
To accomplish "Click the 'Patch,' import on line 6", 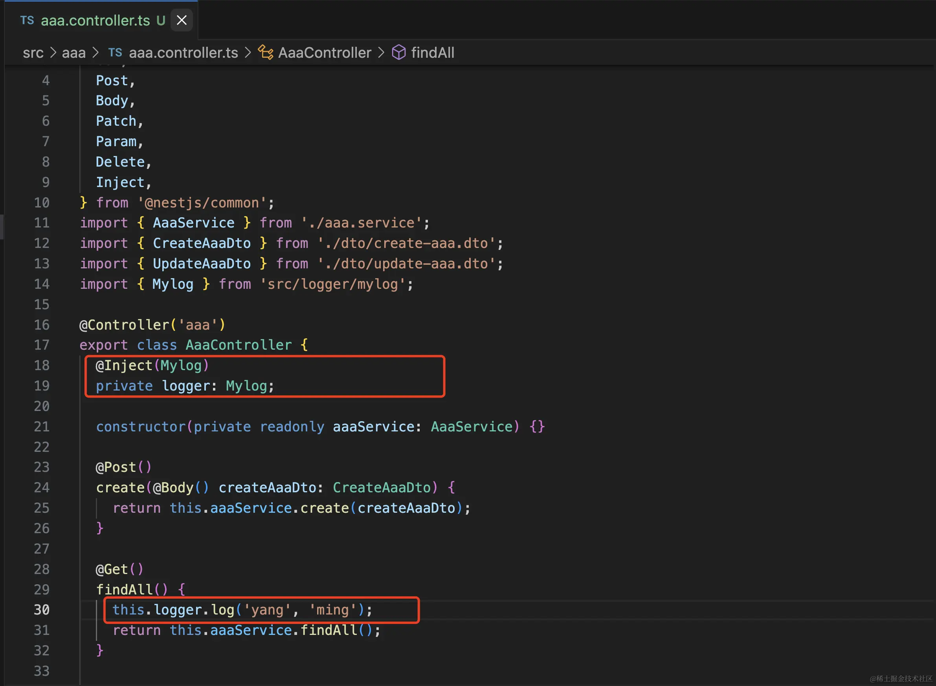I will [119, 121].
